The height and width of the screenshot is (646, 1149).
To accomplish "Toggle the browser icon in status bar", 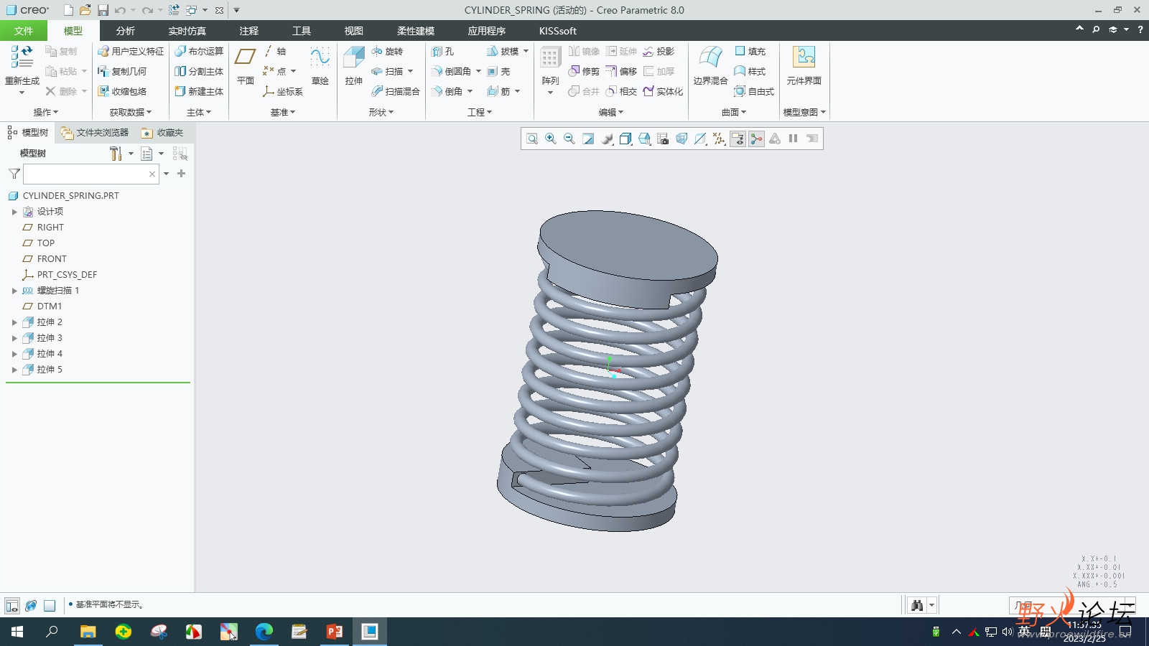I will tap(31, 605).
